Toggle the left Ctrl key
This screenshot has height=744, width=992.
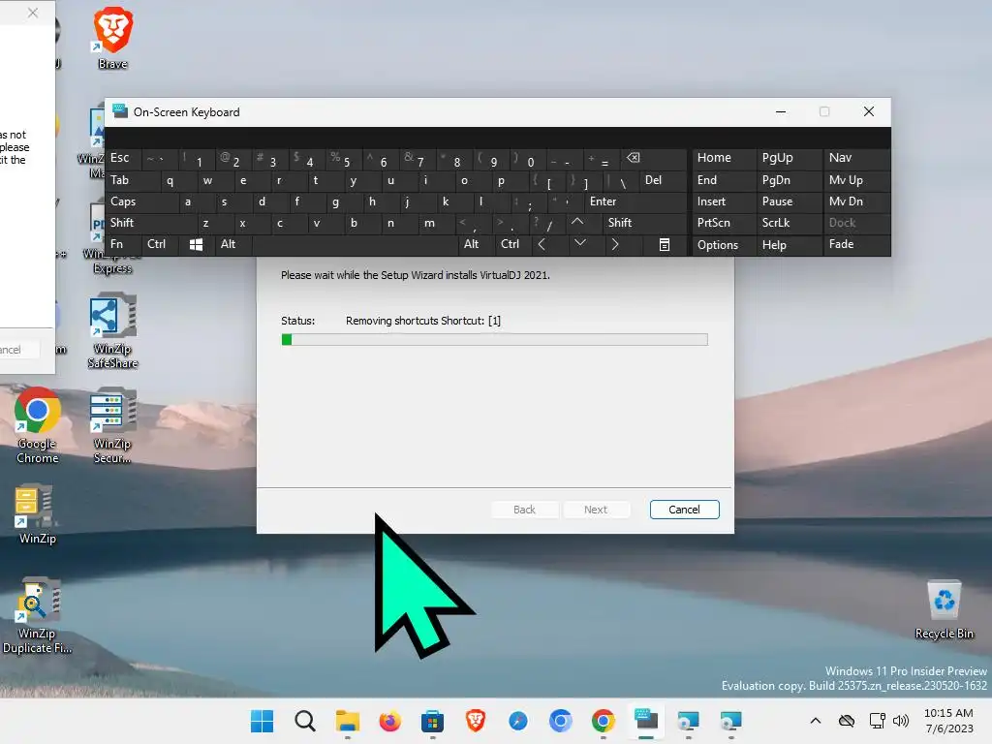161,244
